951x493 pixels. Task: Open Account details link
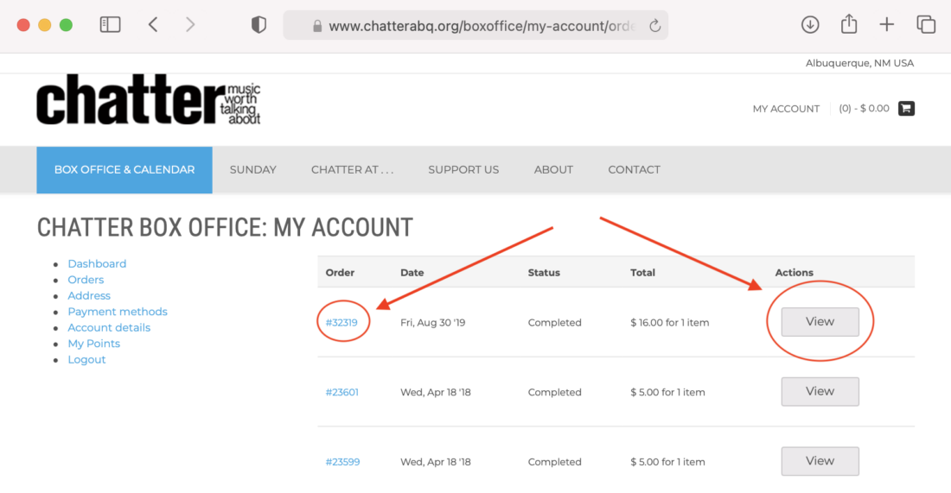(109, 327)
